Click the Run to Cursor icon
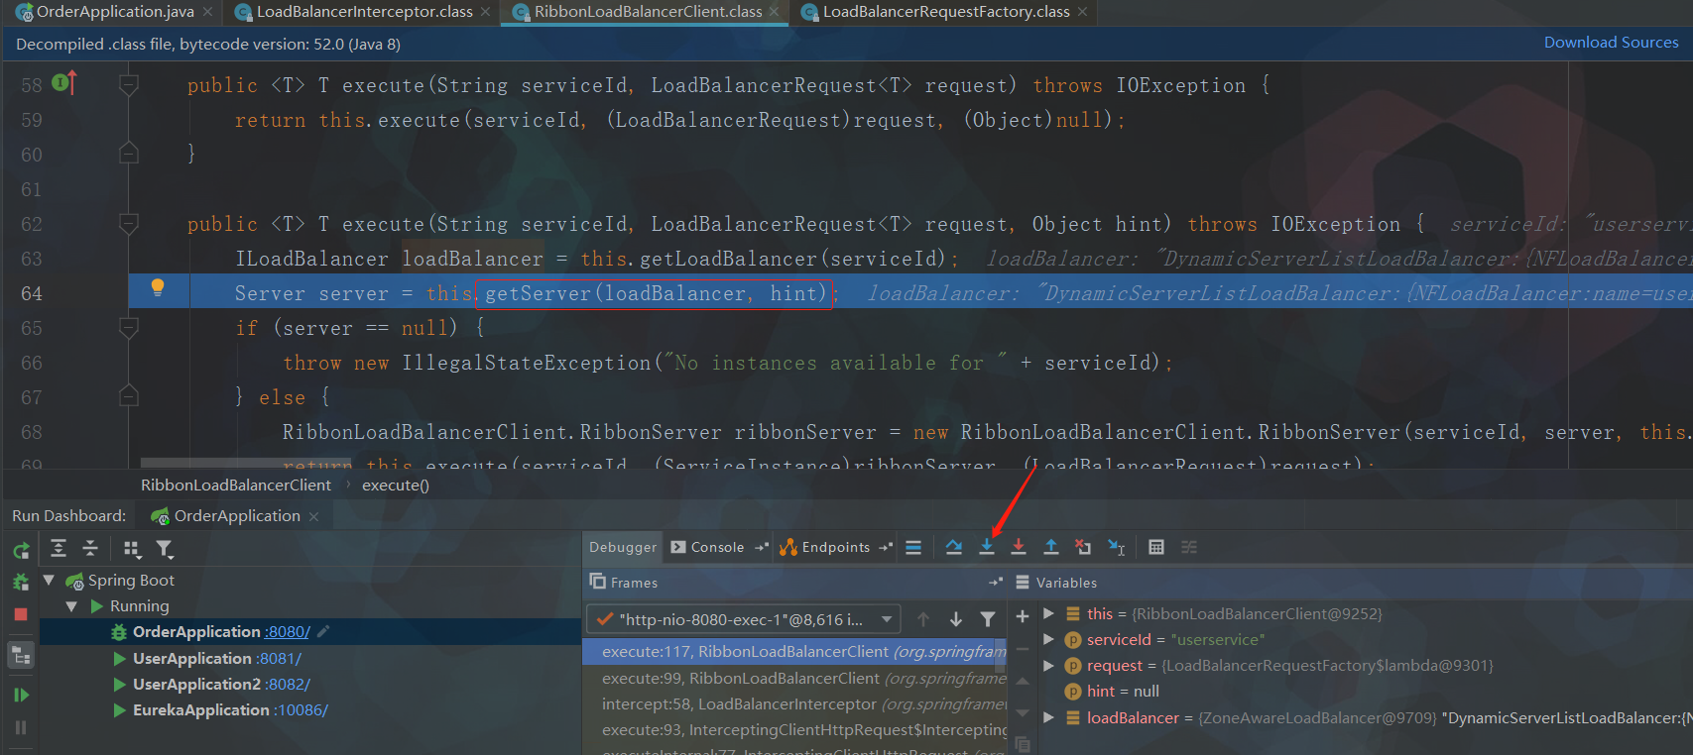1693x755 pixels. coord(1116,547)
